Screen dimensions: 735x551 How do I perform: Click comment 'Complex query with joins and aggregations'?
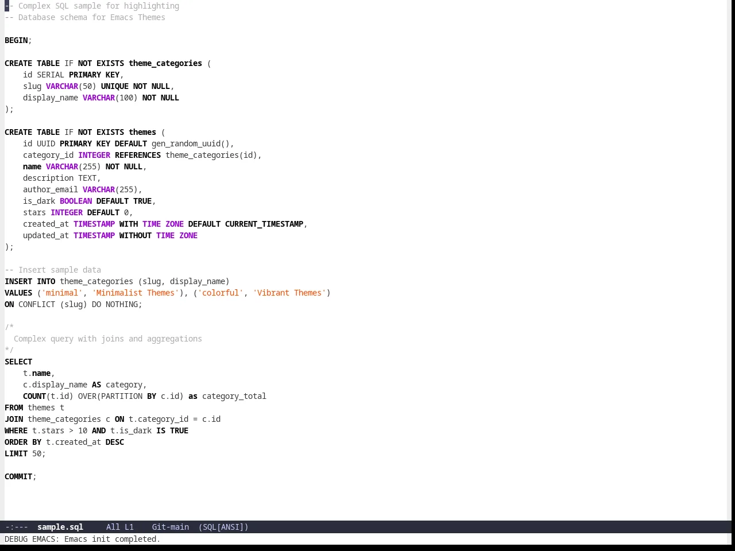tap(108, 339)
